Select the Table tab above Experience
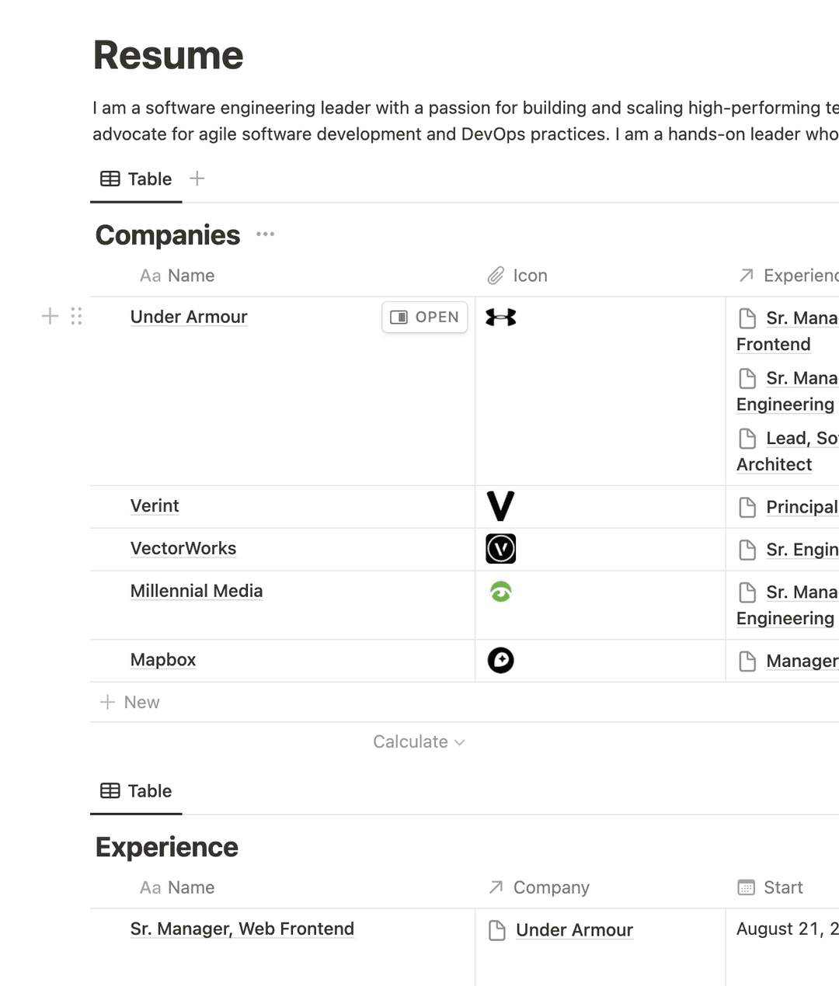Image resolution: width=839 pixels, height=986 pixels. tap(137, 791)
